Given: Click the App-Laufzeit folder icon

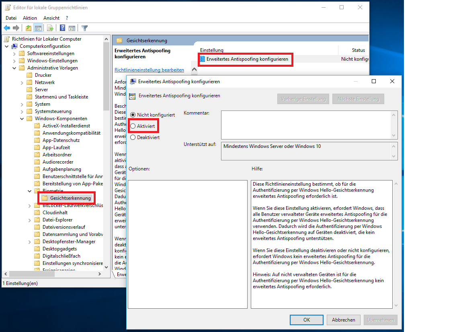Looking at the screenshot, I should click(x=37, y=148).
